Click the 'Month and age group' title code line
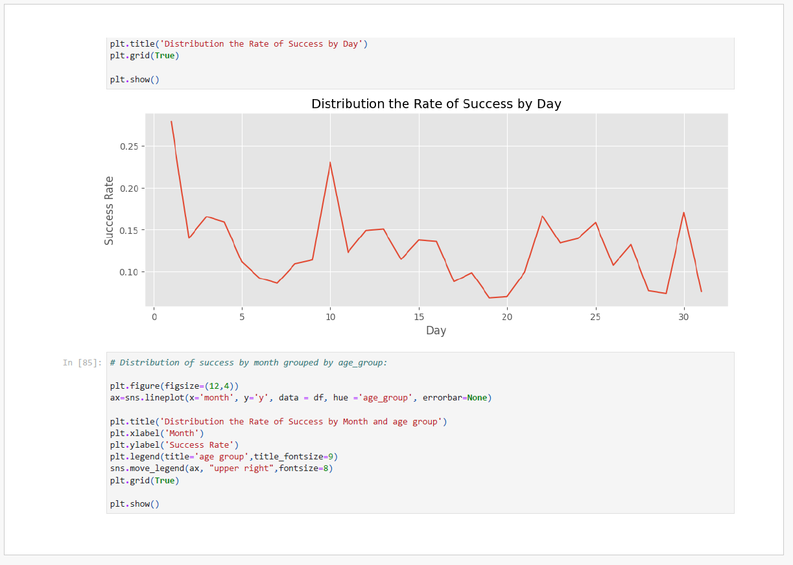The height and width of the screenshot is (565, 793). tap(278, 422)
